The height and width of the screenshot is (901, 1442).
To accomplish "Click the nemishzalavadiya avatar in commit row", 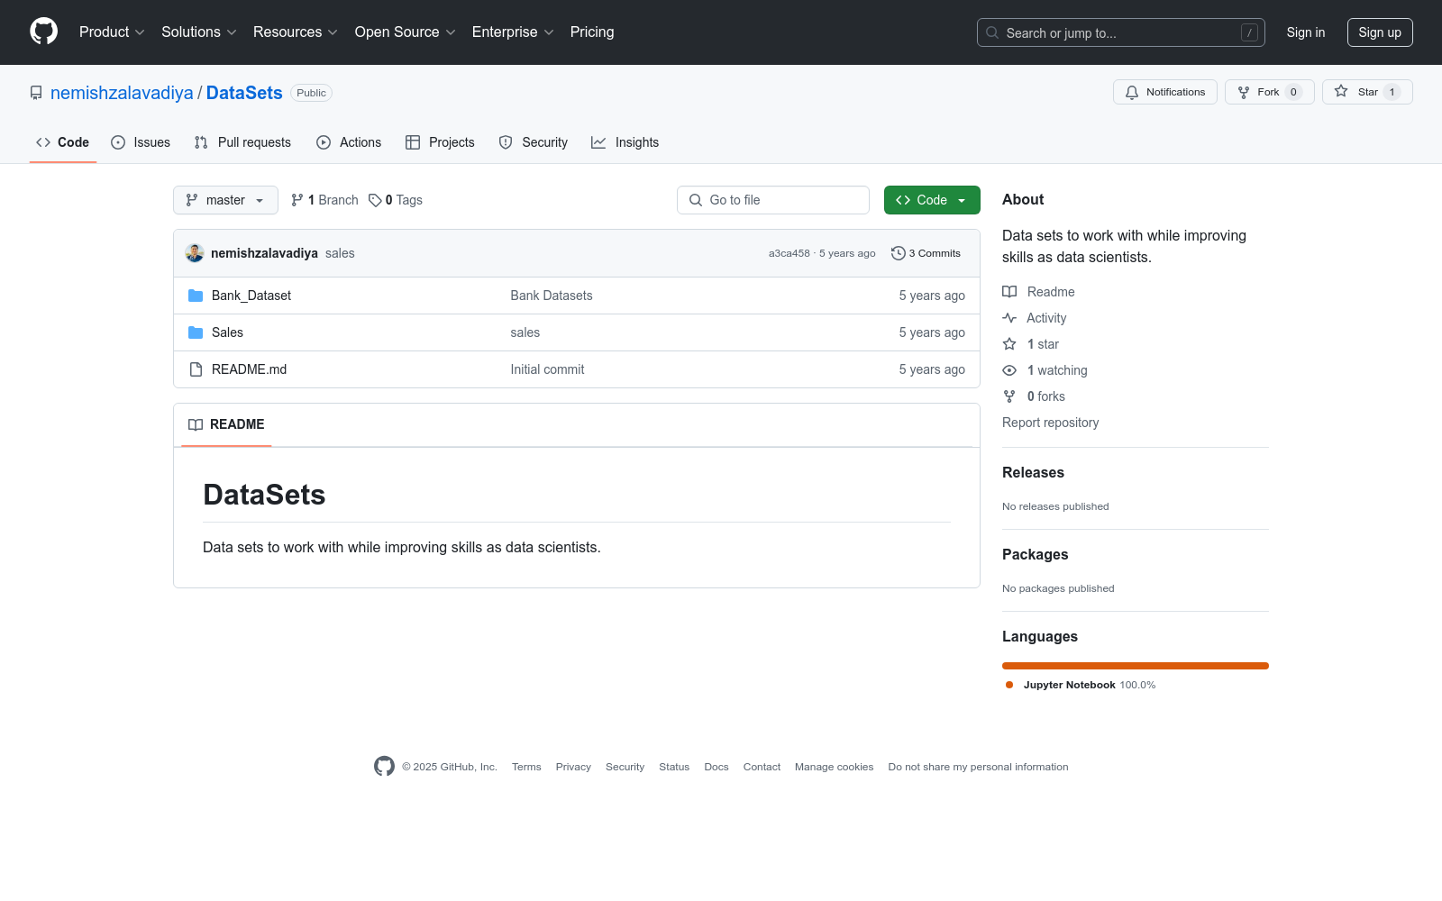I will click(x=195, y=253).
